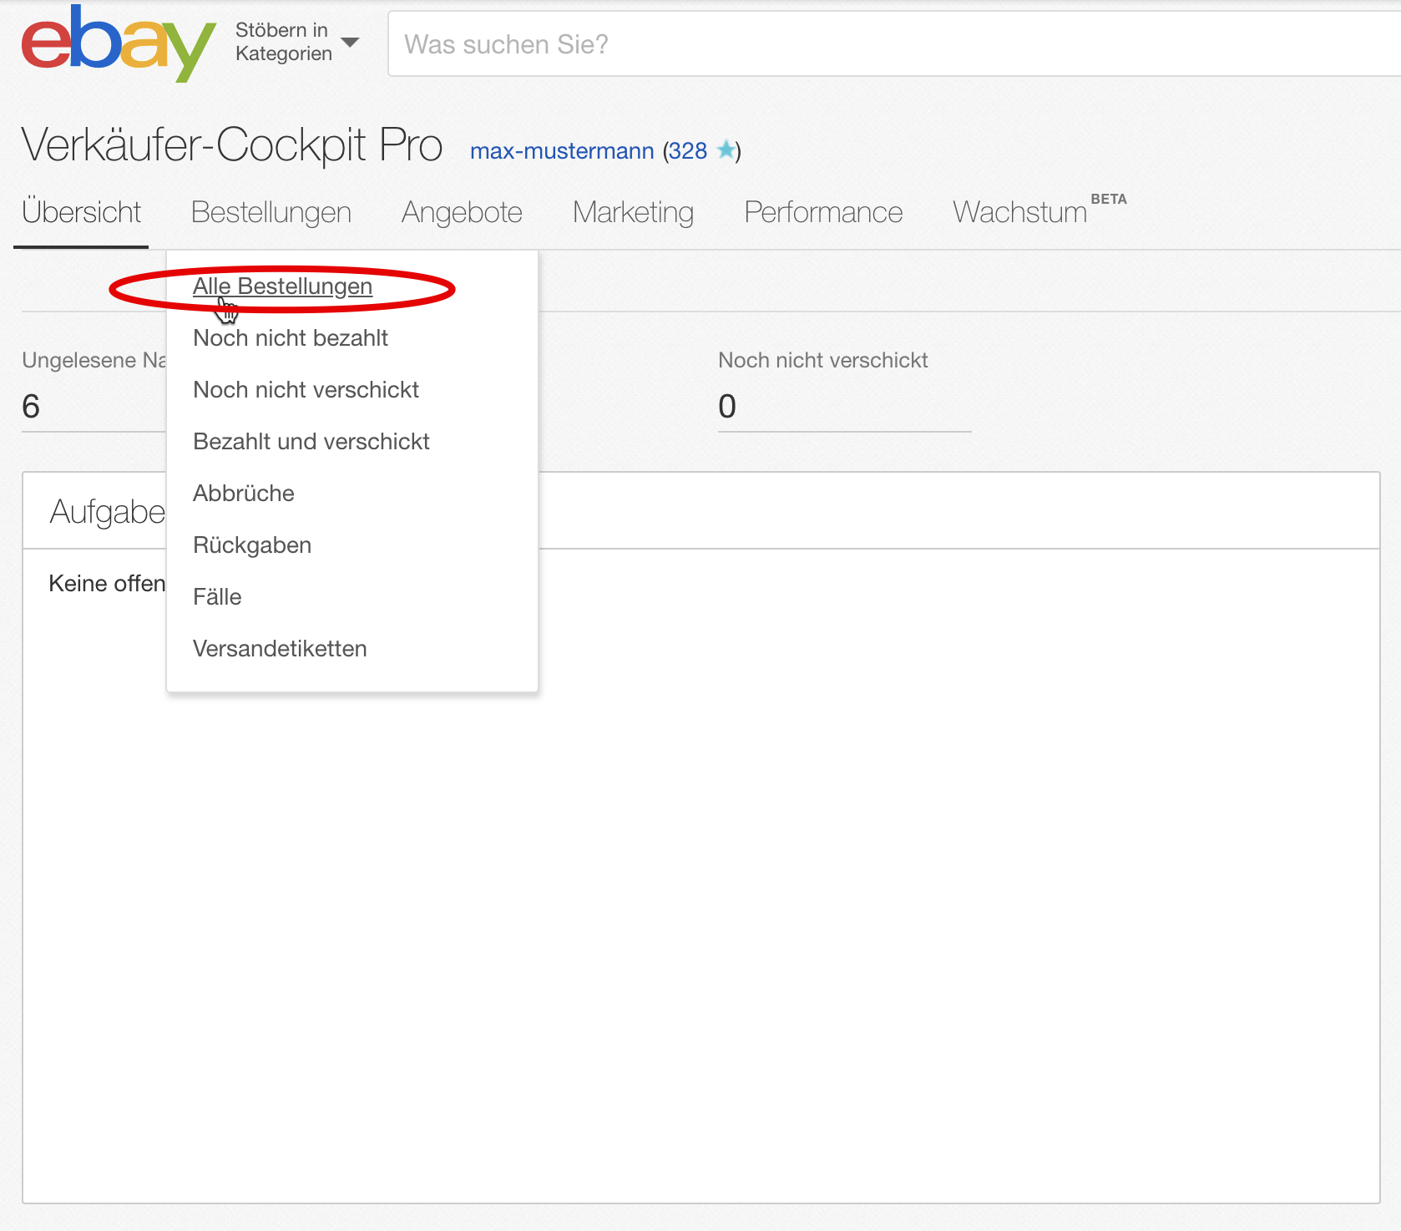Select Fälle in the orders menu
Screen dimensions: 1401x1231
pyautogui.click(x=217, y=597)
